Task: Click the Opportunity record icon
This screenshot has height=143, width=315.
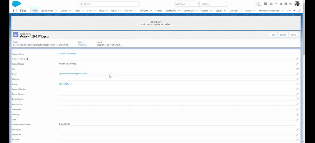Action: (16, 35)
